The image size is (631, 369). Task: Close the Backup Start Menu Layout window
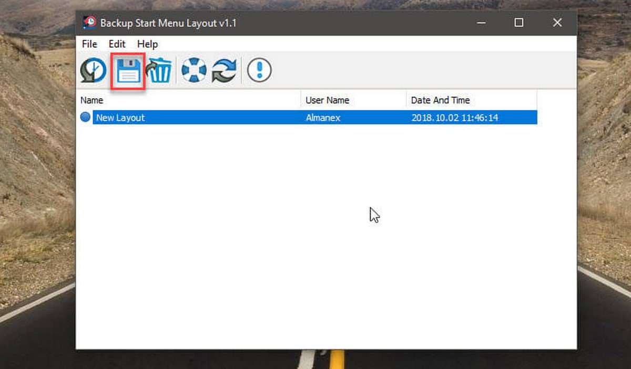click(x=557, y=23)
